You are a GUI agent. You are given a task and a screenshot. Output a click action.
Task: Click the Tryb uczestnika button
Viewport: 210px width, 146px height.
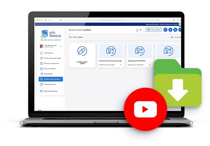154,30
